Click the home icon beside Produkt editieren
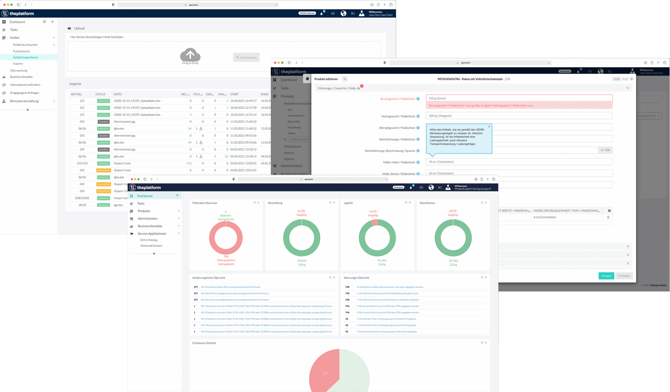670x392 pixels. (x=307, y=79)
